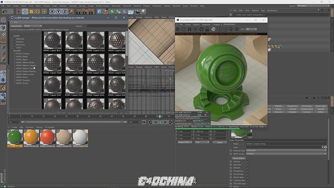334x188 pixels.
Task: Toggle the Roughness checkbox
Action: (248, 171)
